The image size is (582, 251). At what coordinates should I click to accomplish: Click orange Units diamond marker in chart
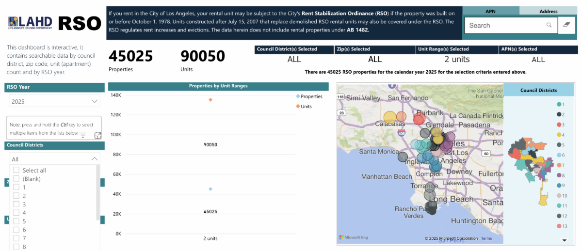(x=210, y=100)
